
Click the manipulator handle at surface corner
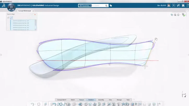145,66
